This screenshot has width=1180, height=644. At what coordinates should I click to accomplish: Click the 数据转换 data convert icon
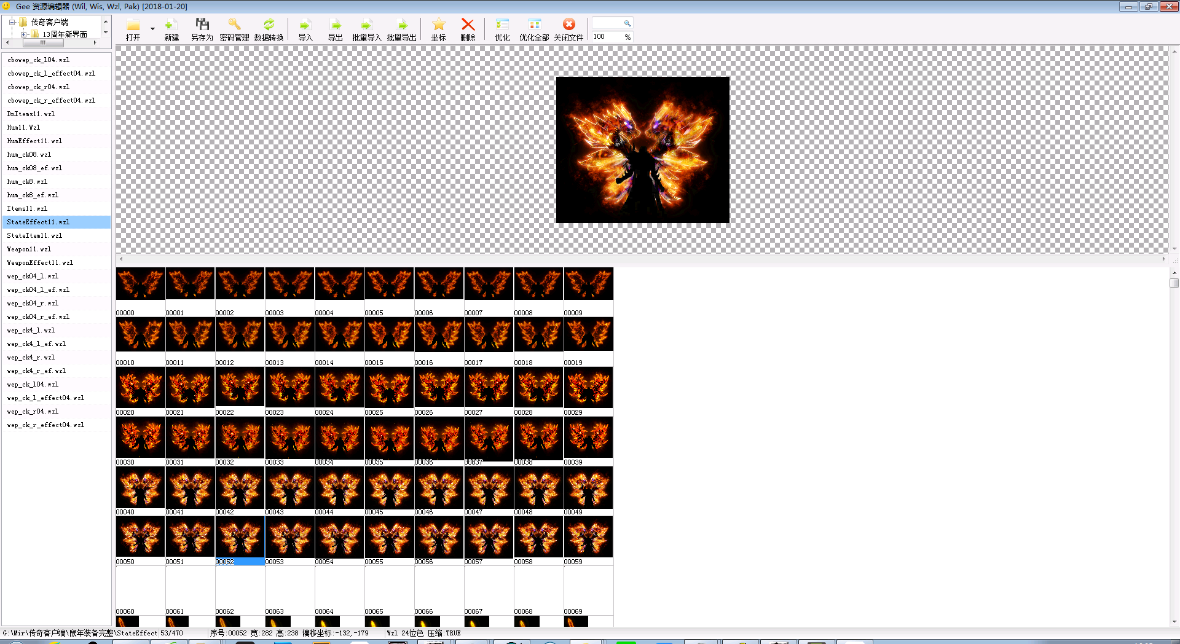tap(269, 25)
